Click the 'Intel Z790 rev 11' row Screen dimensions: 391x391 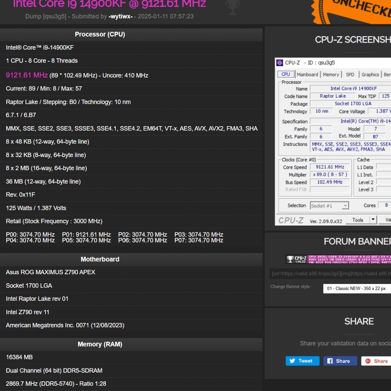(x=131, y=312)
